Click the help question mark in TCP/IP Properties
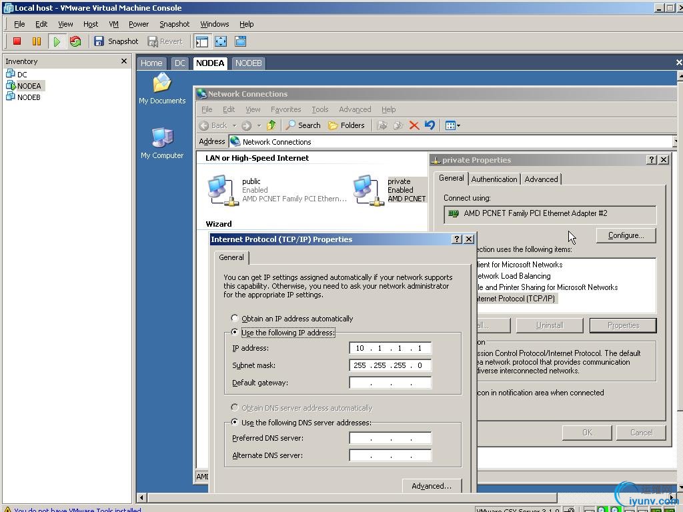 [x=456, y=239]
